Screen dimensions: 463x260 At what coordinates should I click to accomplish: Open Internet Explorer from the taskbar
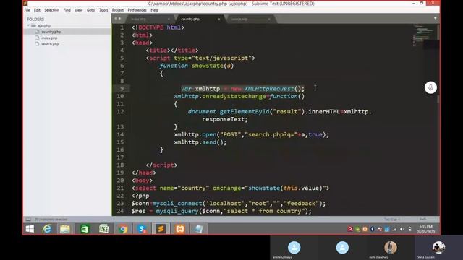[47, 229]
